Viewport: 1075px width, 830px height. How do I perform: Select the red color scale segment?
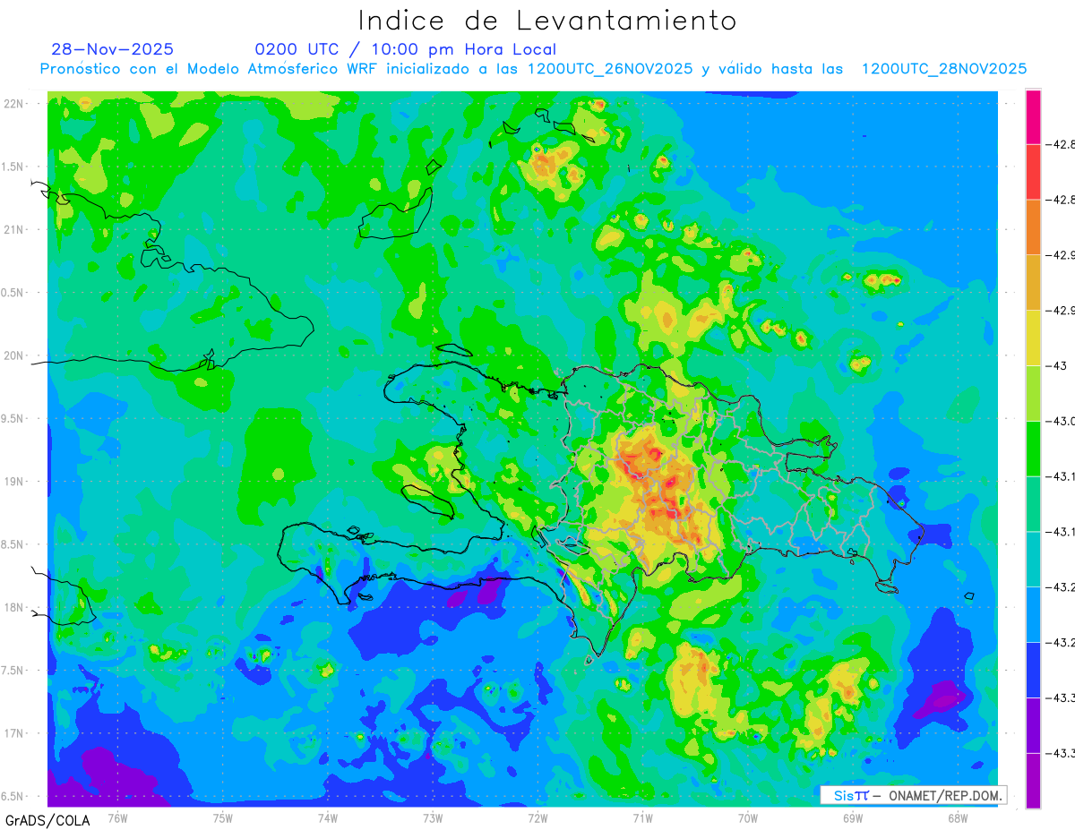1033,172
